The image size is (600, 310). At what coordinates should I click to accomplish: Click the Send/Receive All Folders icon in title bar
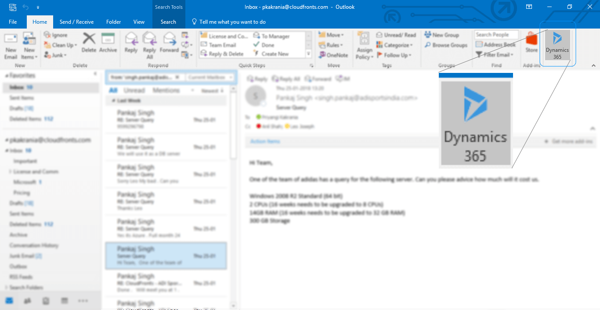pyautogui.click(x=13, y=7)
